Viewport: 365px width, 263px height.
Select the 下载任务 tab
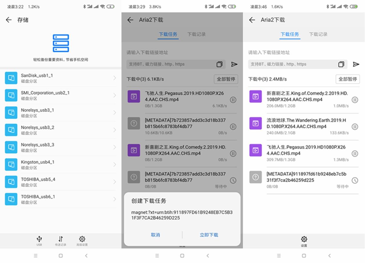[168, 34]
